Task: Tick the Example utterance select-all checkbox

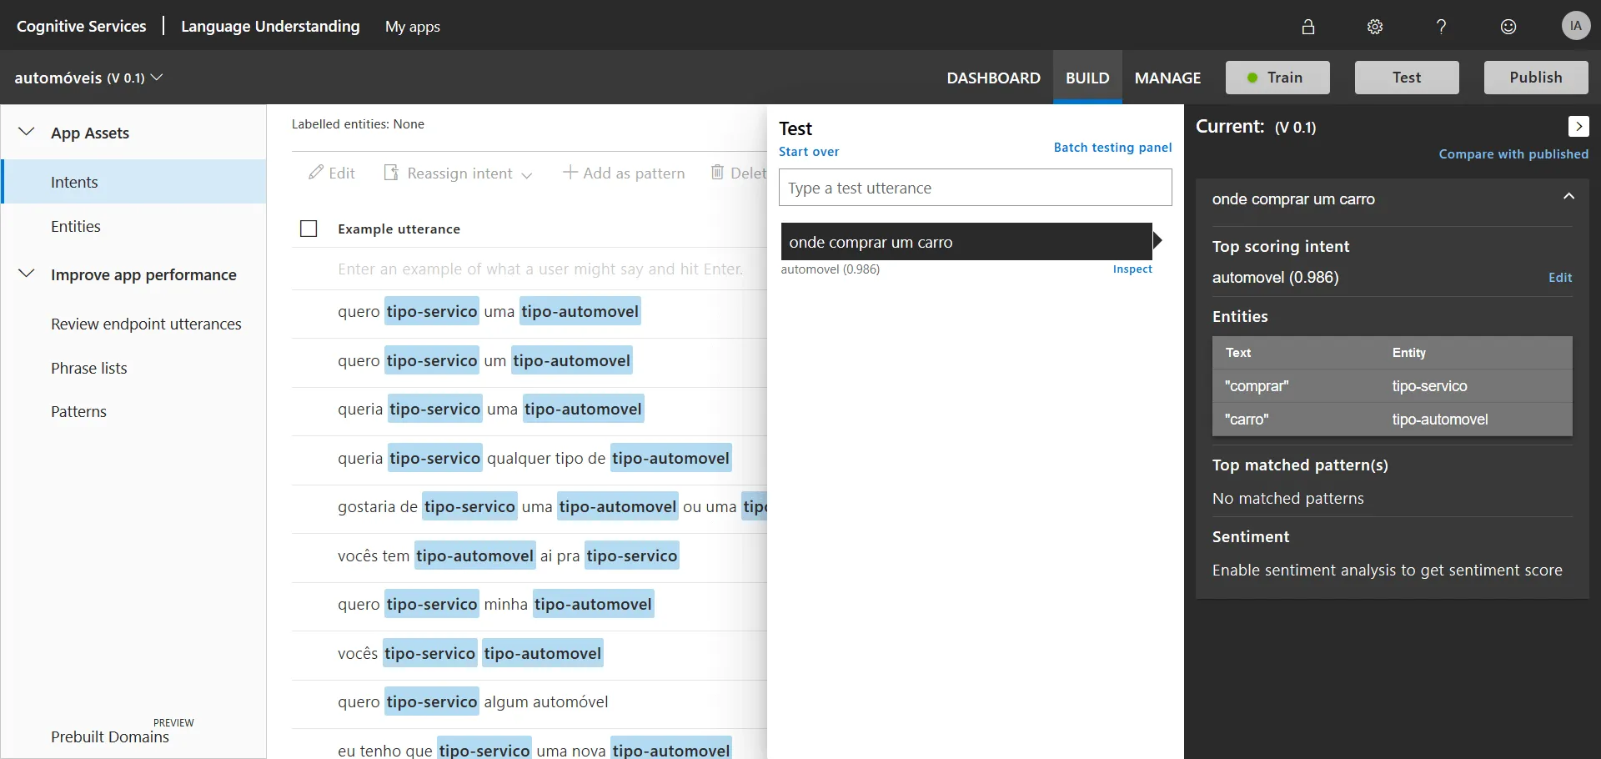Action: pyautogui.click(x=309, y=229)
